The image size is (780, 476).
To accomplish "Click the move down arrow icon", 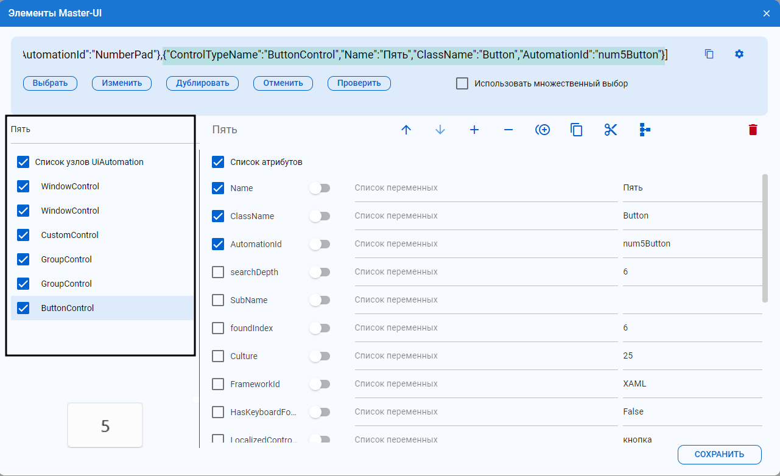I will click(440, 130).
